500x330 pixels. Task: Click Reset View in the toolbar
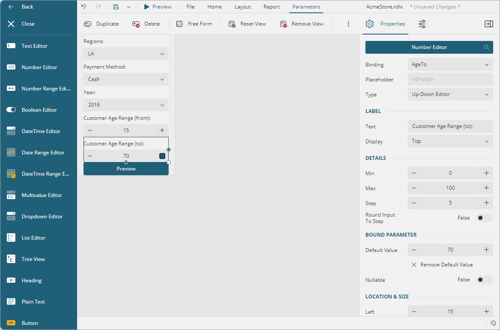247,24
